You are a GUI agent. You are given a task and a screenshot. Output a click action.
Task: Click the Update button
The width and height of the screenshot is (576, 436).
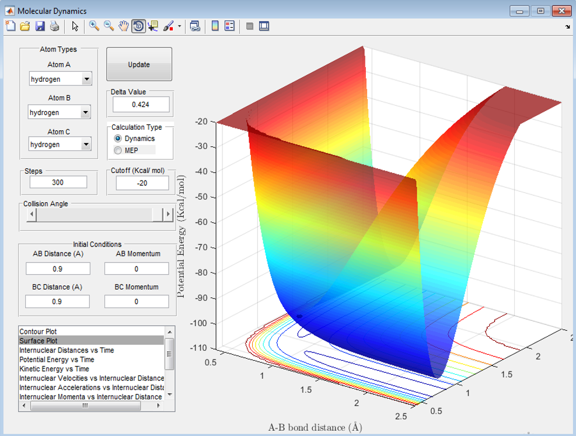(x=139, y=64)
